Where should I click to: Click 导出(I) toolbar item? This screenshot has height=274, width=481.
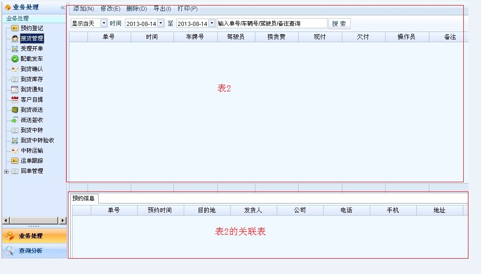coord(162,8)
